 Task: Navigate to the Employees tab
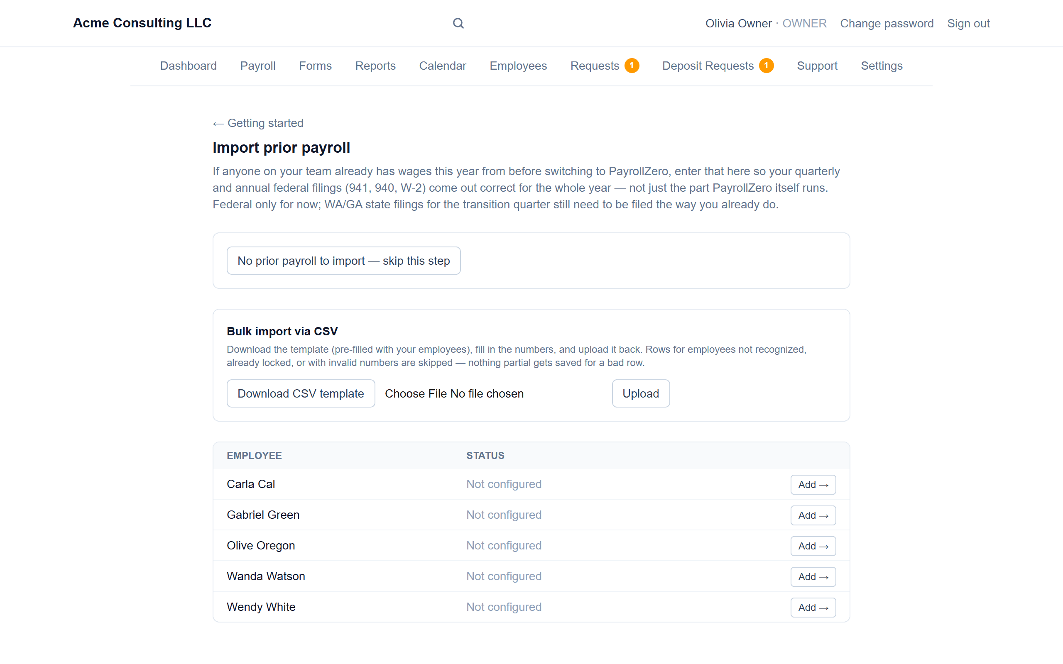click(518, 66)
